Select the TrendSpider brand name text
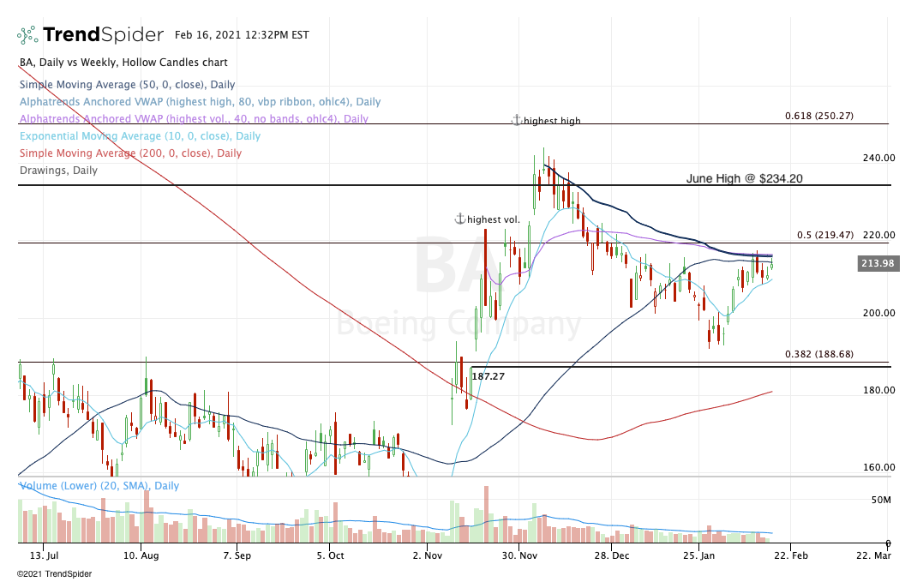 [103, 35]
